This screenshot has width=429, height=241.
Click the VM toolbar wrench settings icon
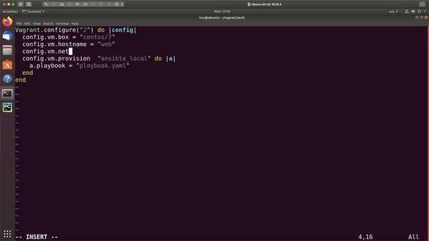(x=46, y=5)
